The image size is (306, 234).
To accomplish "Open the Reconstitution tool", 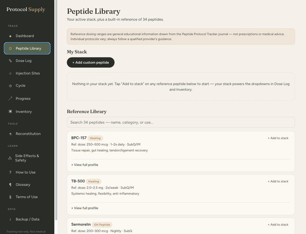I will point(27,134).
